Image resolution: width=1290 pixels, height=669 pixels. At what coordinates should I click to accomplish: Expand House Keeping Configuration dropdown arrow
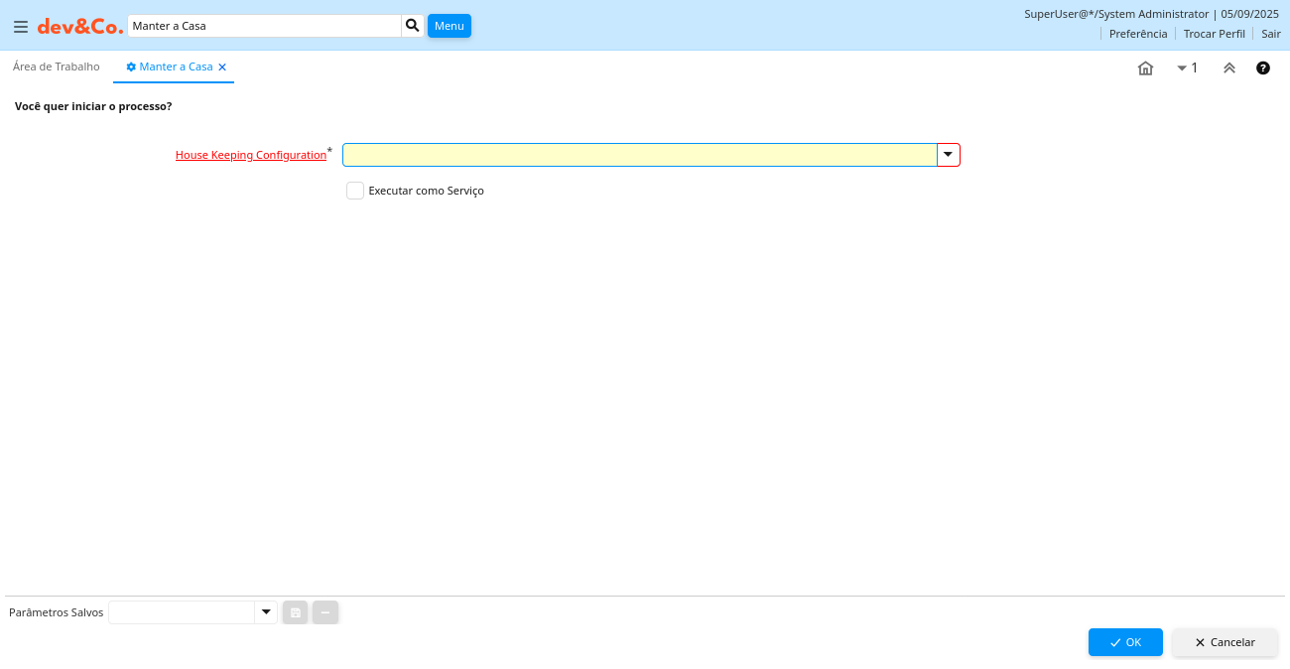point(948,155)
